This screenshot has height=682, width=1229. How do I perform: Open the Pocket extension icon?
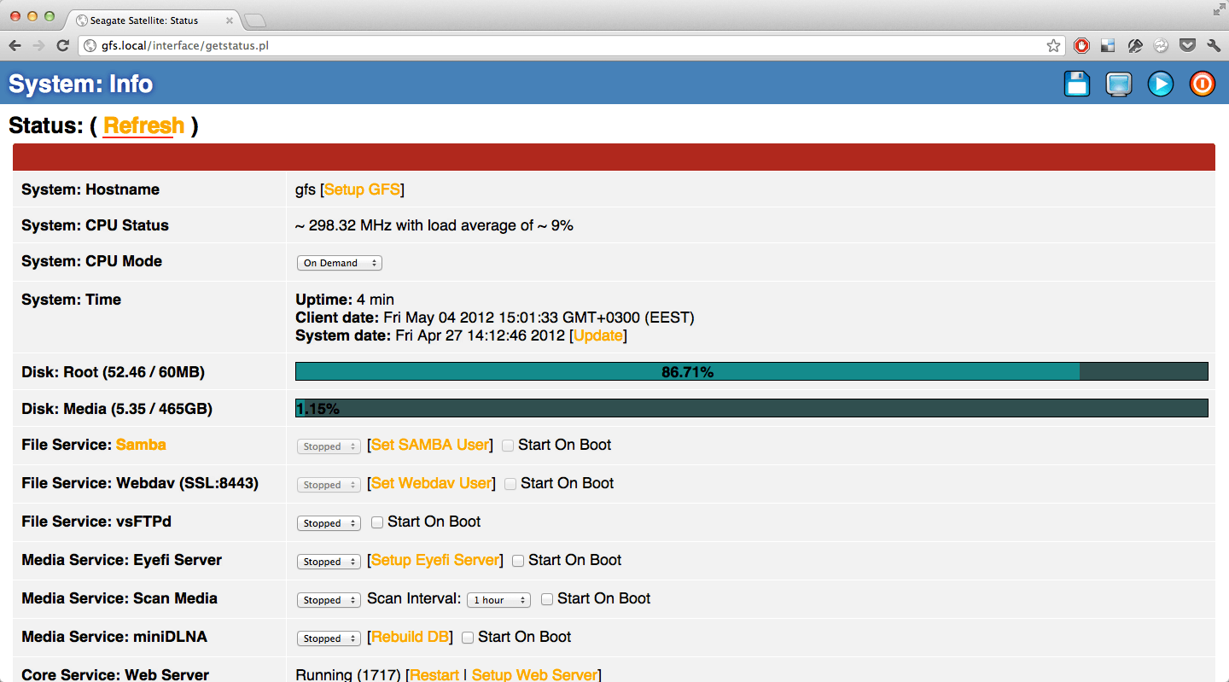point(1187,45)
